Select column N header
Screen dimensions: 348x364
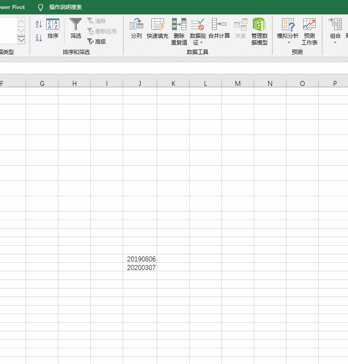270,83
